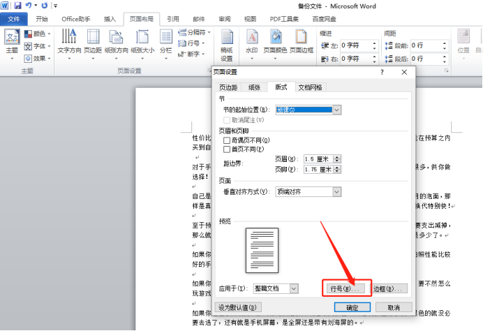Confirm with 确定 button
Viewport: 483px width, 331px height.
tap(352, 307)
